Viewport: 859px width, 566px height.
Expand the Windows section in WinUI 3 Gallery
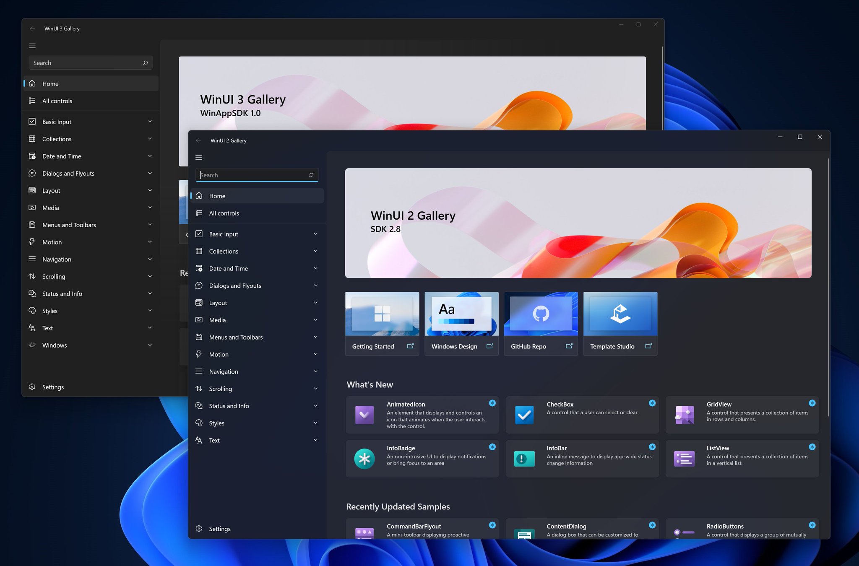(150, 345)
